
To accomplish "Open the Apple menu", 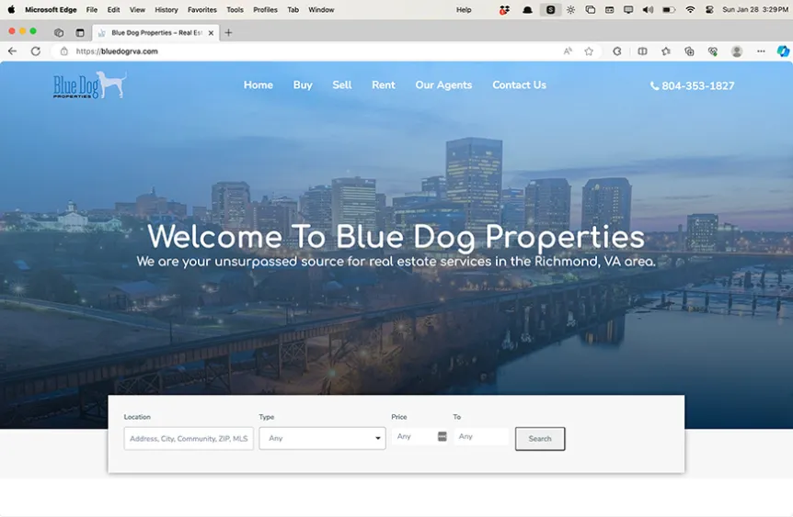I will pyautogui.click(x=11, y=9).
